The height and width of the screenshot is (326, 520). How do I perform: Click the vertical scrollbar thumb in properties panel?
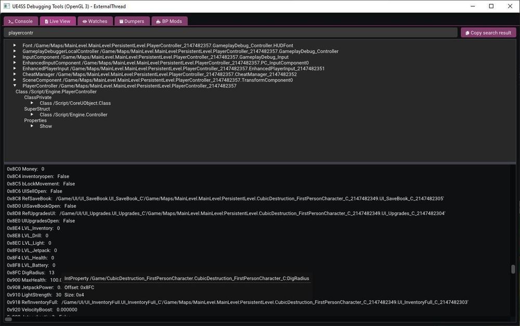[513, 269]
